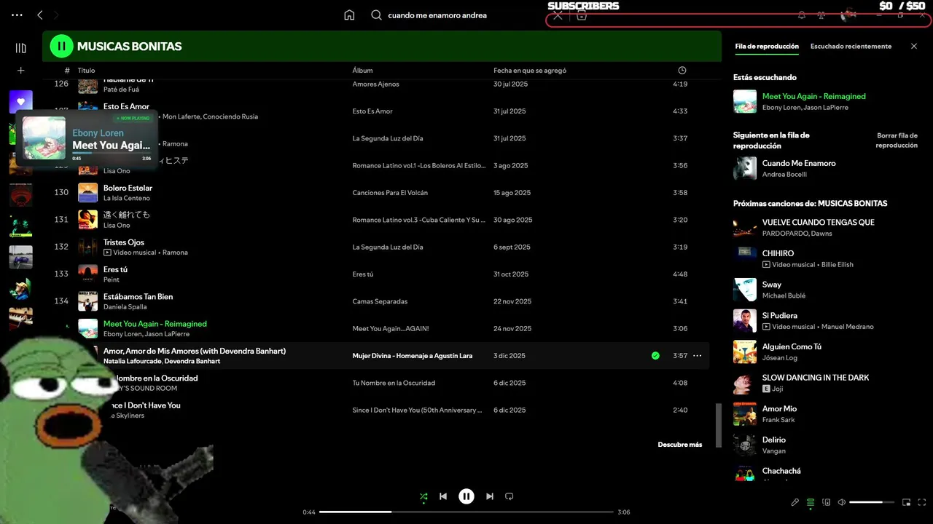Click Alguien Como Tú in queue
Image resolution: width=933 pixels, height=524 pixels.
point(792,347)
